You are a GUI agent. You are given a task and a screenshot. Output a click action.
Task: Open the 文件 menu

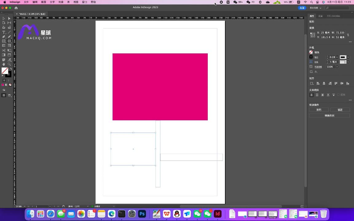point(26,2)
